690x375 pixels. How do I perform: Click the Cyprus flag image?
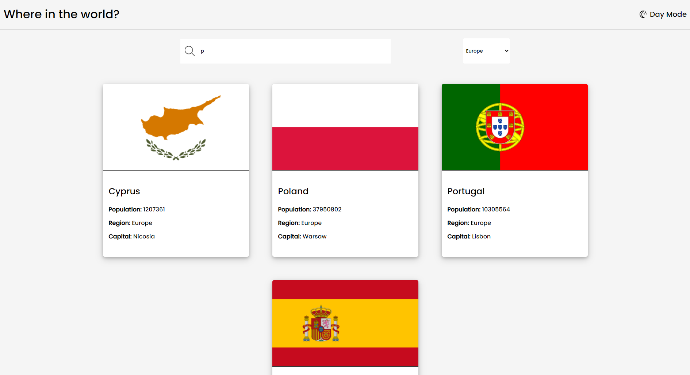176,127
